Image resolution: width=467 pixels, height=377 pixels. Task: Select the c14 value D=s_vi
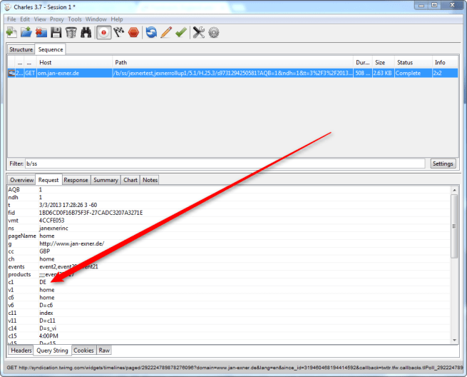48,328
